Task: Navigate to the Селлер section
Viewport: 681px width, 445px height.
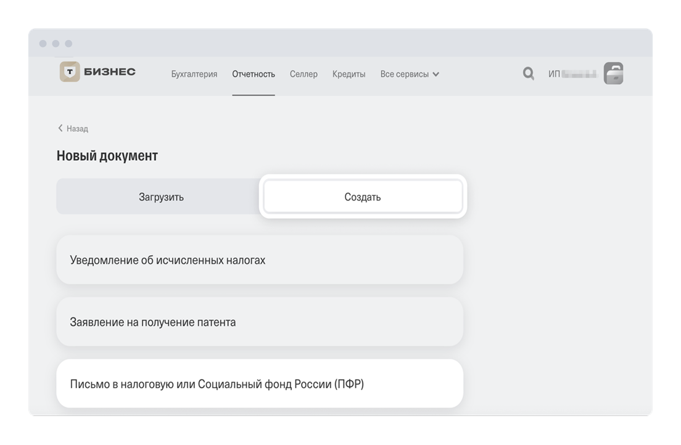Action: point(303,74)
